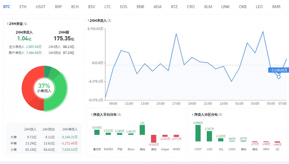Click the 87.10亿 24H outflow figure
This screenshot has height=164, width=289.
click(68, 53)
